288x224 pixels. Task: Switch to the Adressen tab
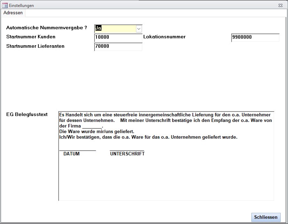(13, 13)
